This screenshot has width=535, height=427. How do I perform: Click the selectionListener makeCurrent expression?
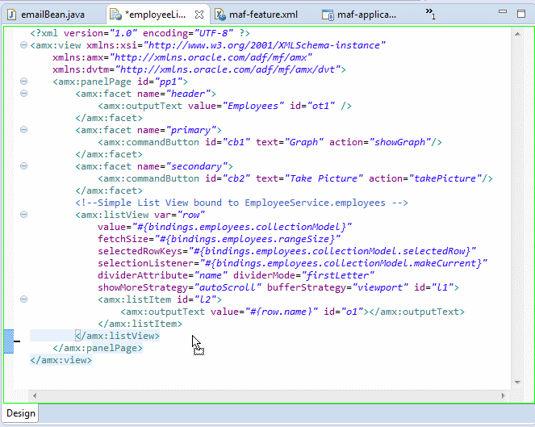click(x=343, y=263)
